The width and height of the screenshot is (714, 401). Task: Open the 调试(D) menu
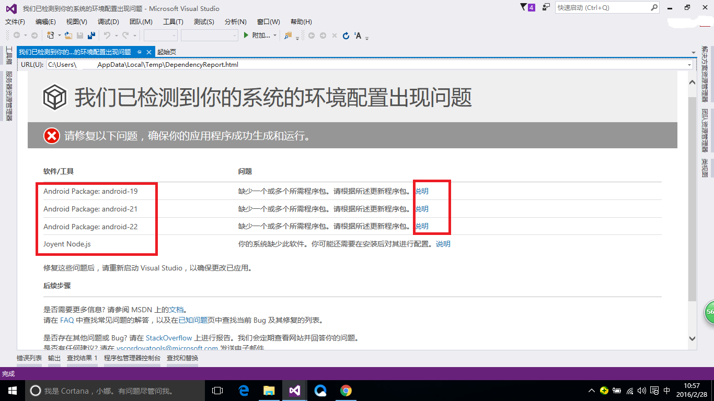[x=108, y=21]
